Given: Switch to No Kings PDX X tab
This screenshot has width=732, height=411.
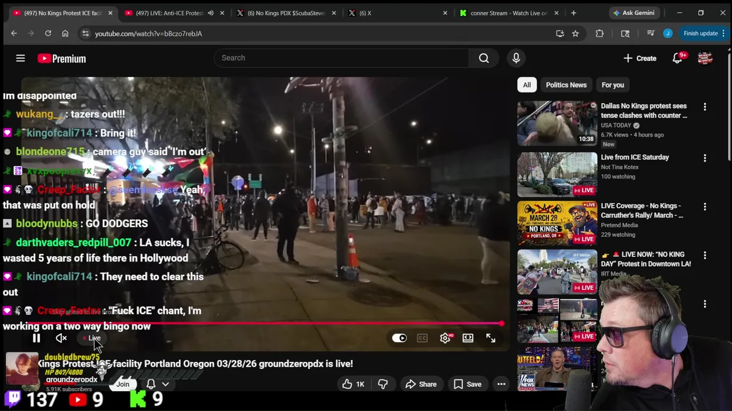Looking at the screenshot, I should 285,13.
